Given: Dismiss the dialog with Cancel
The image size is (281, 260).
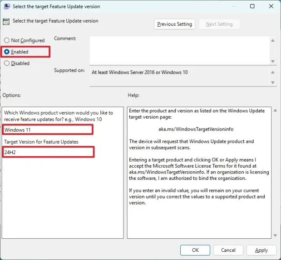Looking at the screenshot, I should (228, 250).
